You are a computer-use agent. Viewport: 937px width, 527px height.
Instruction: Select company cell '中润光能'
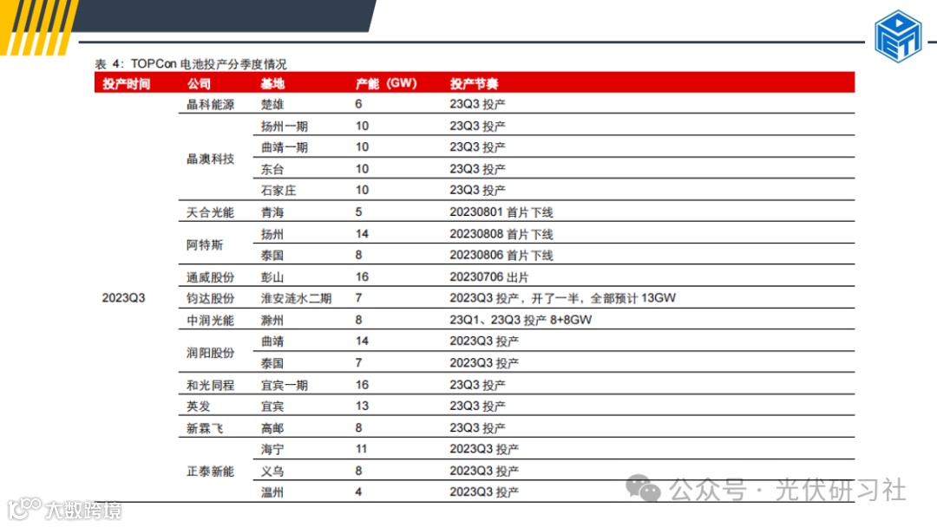click(x=210, y=321)
